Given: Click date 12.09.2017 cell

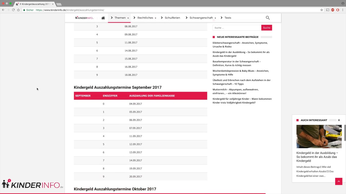Looking at the screenshot, I should pos(135,144).
